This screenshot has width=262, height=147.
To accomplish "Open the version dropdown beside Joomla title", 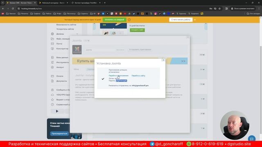I will point(87,40).
